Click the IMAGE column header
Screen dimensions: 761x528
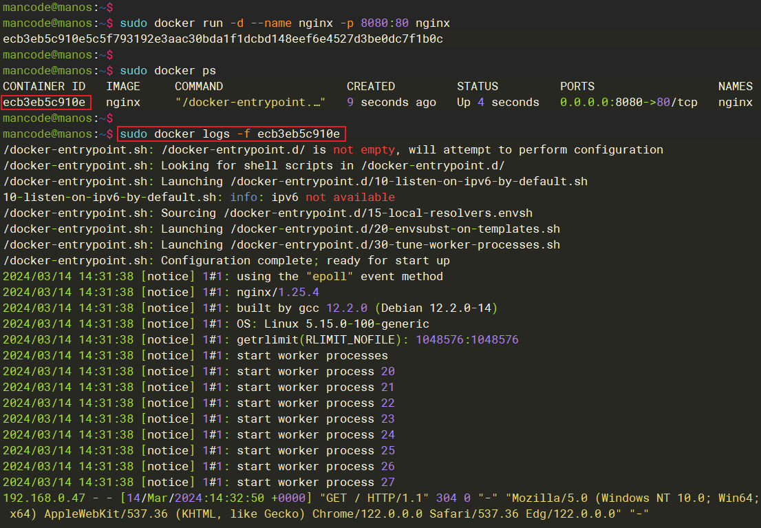pos(123,87)
